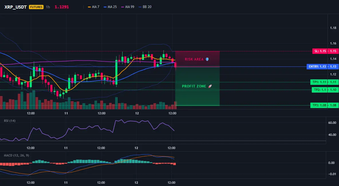This screenshot has height=186, width=339.
Task: Toggle the MA 25 legend entry
Action: click(110, 7)
